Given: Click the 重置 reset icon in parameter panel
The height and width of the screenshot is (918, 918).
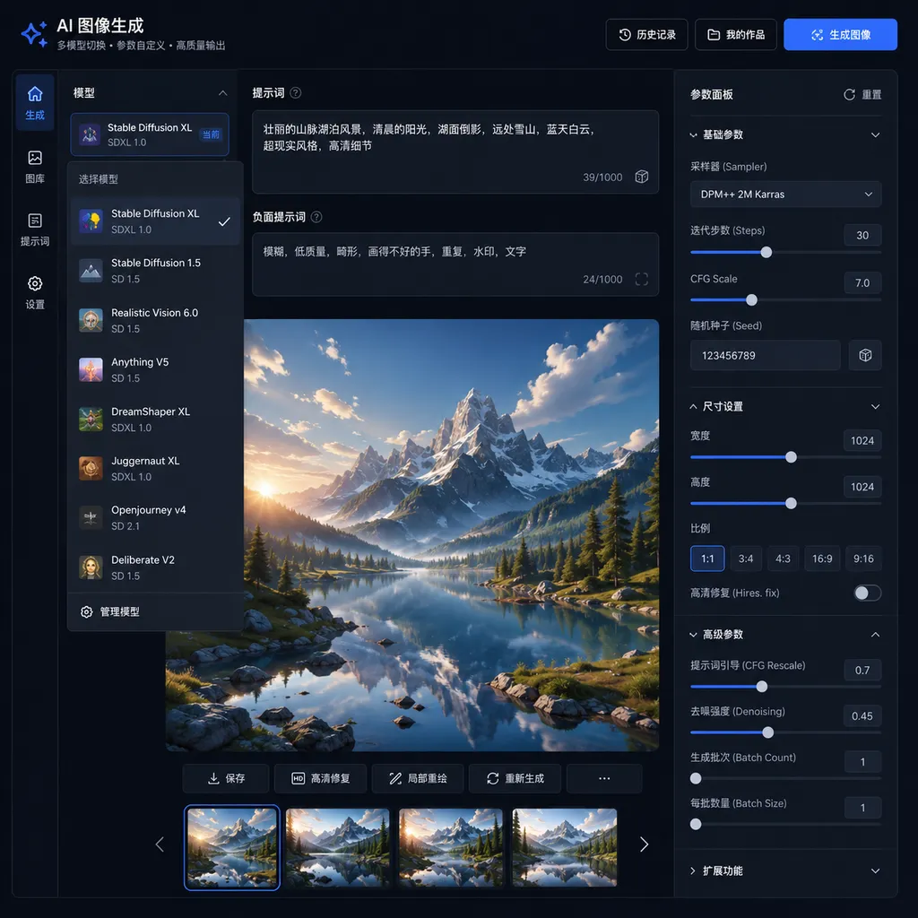Looking at the screenshot, I should click(849, 94).
